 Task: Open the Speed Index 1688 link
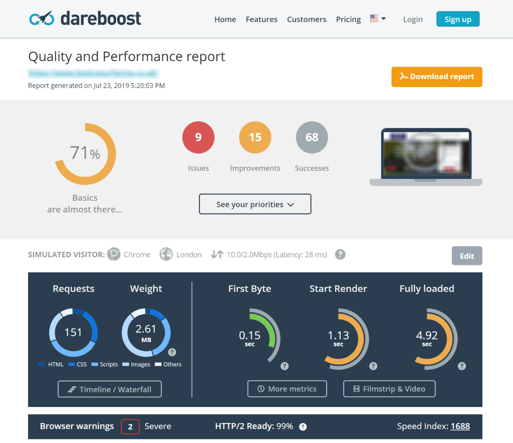(460, 426)
